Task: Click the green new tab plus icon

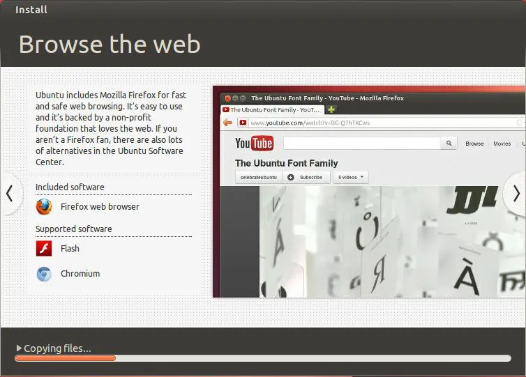Action: [331, 109]
